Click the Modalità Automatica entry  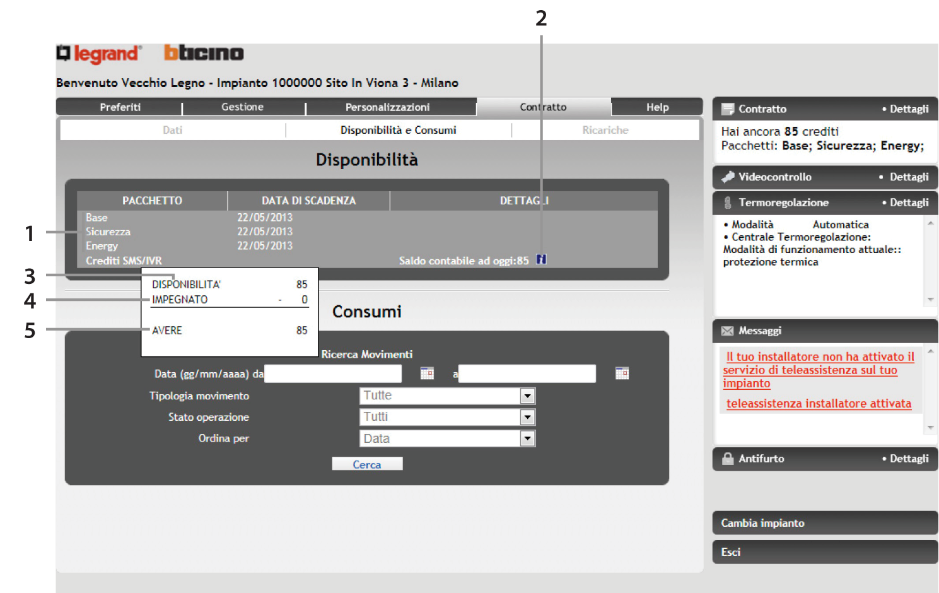pos(796,225)
